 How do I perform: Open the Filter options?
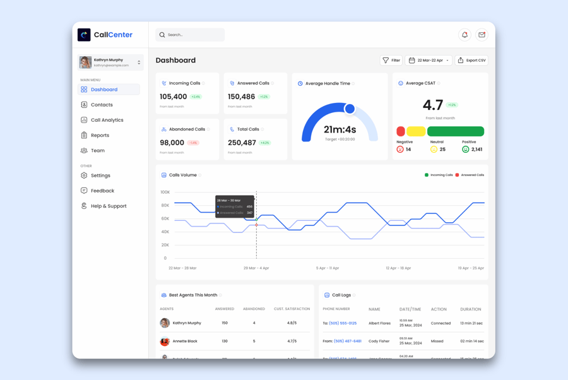point(391,61)
